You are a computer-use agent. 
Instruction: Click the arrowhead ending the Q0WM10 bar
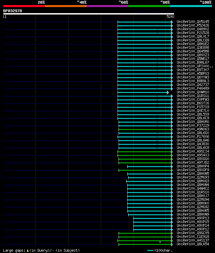(x=168, y=92)
